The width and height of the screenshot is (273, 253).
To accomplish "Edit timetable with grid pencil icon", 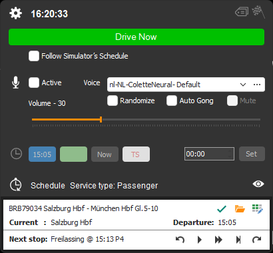I will 258,209.
